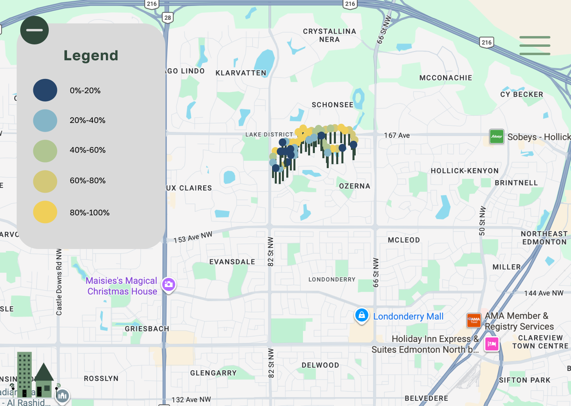This screenshot has height=406, width=571.
Task: Open Maisies's Magical Christmas House label
Action: click(x=122, y=286)
